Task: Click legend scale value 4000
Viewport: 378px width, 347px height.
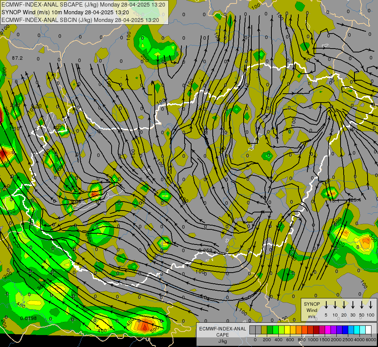Action: point(359,340)
